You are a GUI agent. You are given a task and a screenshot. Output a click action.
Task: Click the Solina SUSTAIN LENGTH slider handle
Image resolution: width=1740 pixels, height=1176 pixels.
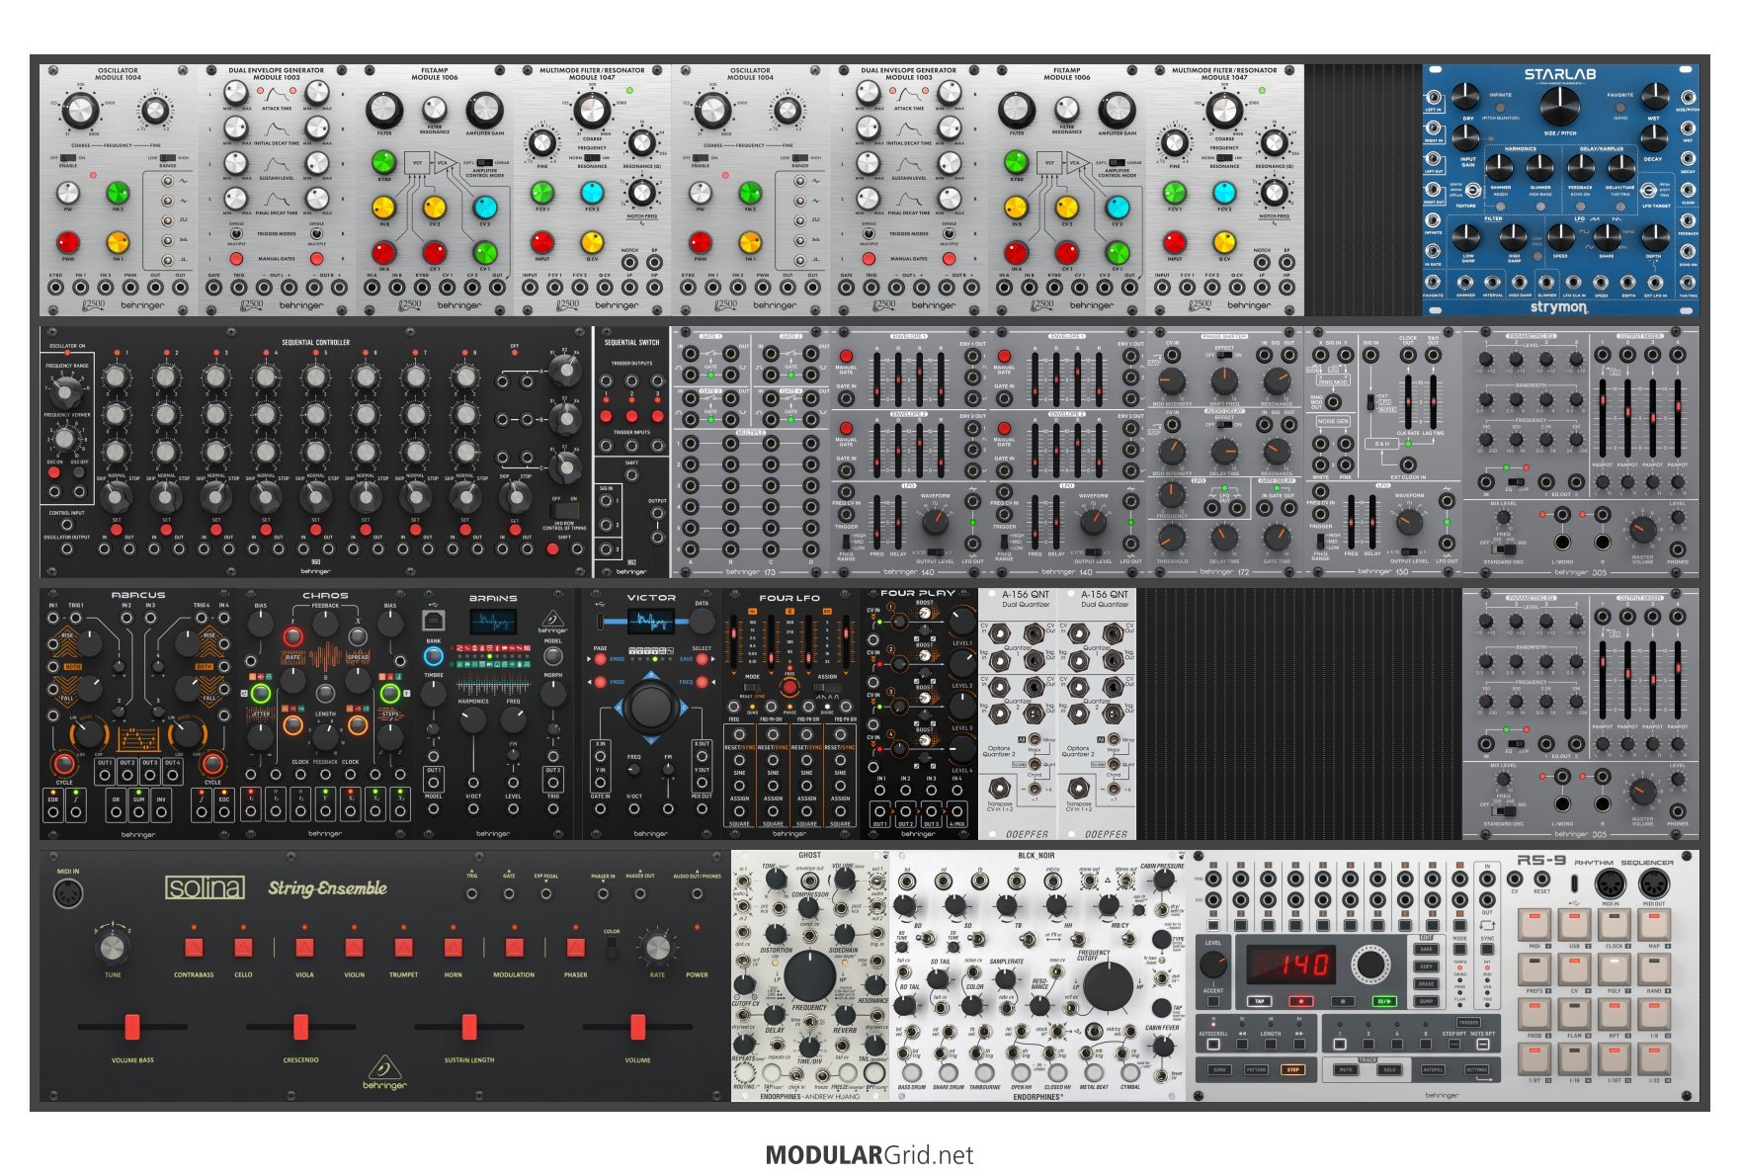pyautogui.click(x=469, y=1028)
